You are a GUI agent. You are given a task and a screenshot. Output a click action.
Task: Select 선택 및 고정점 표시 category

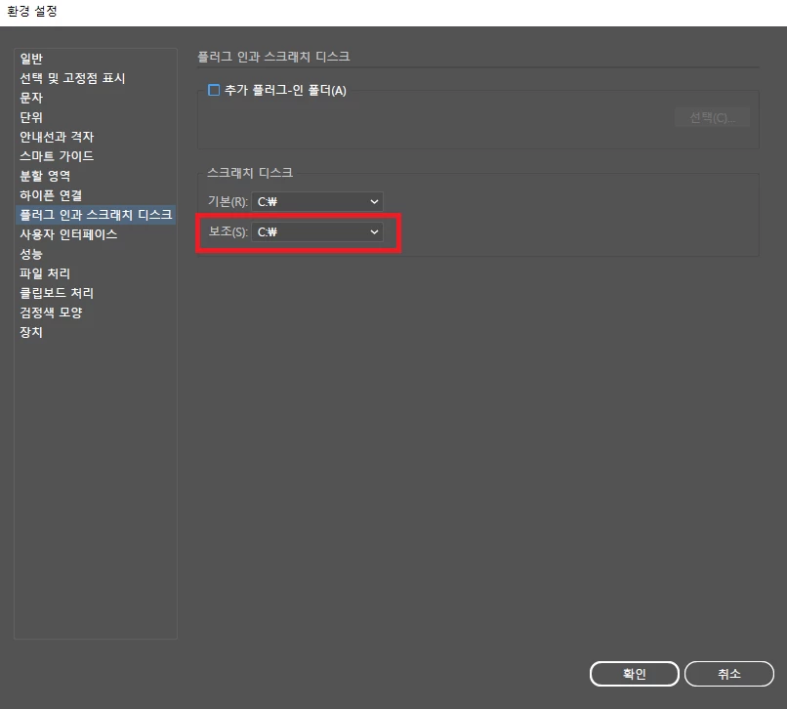72,78
